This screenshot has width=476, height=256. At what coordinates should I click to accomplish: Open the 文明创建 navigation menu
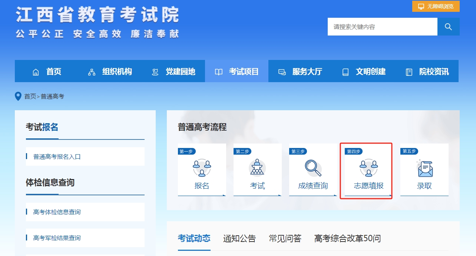tap(363, 71)
